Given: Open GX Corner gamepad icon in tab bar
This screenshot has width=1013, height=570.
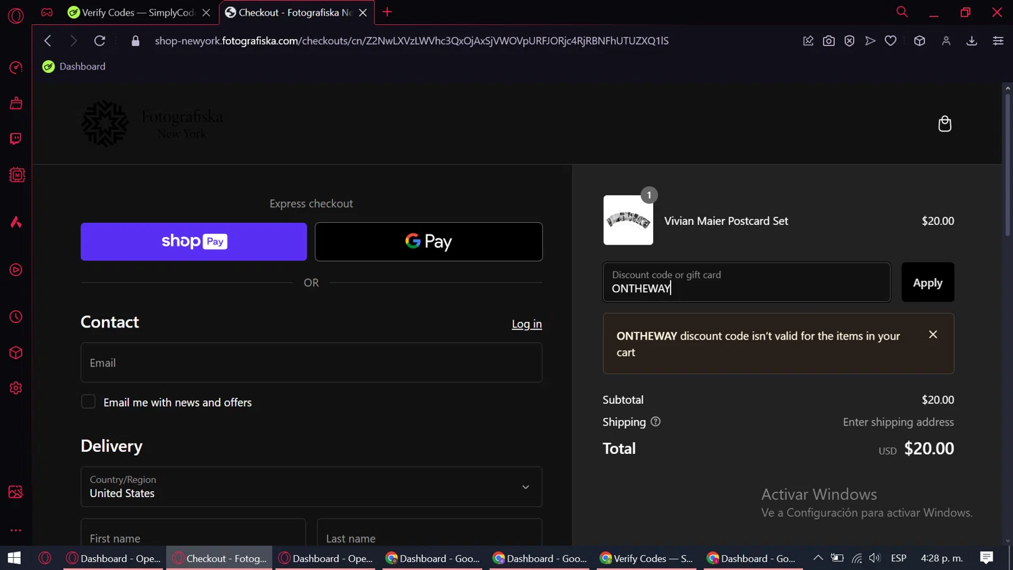Looking at the screenshot, I should (x=47, y=12).
